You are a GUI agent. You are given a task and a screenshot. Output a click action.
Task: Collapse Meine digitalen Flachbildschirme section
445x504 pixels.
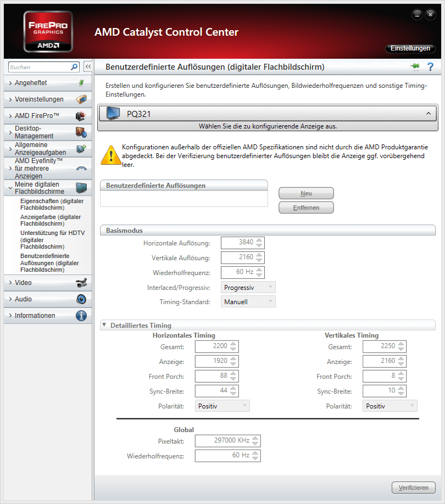pos(10,188)
